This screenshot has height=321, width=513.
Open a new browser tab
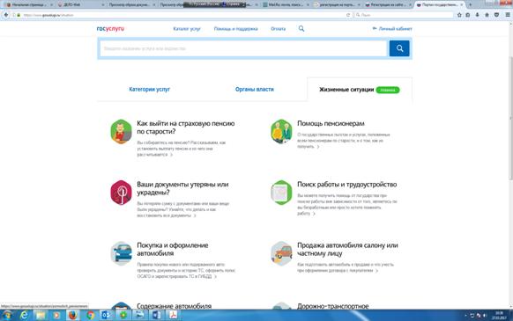[471, 5]
